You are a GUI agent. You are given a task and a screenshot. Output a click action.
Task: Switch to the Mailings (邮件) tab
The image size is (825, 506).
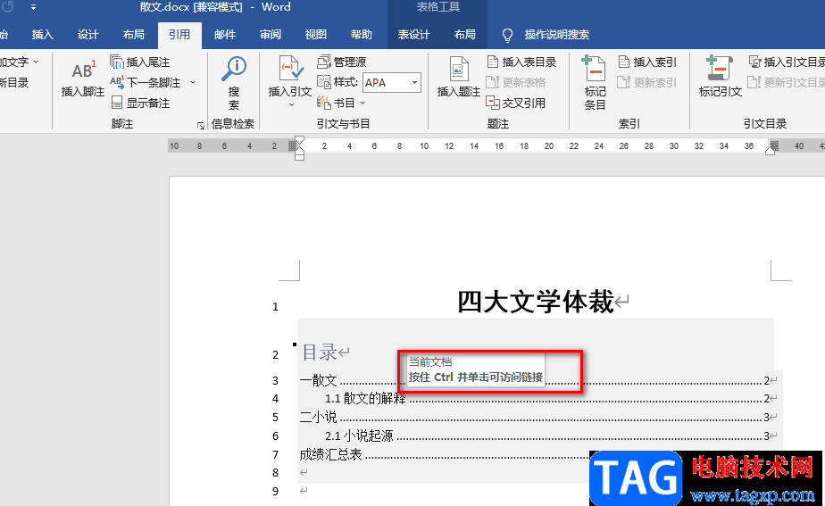tap(225, 35)
